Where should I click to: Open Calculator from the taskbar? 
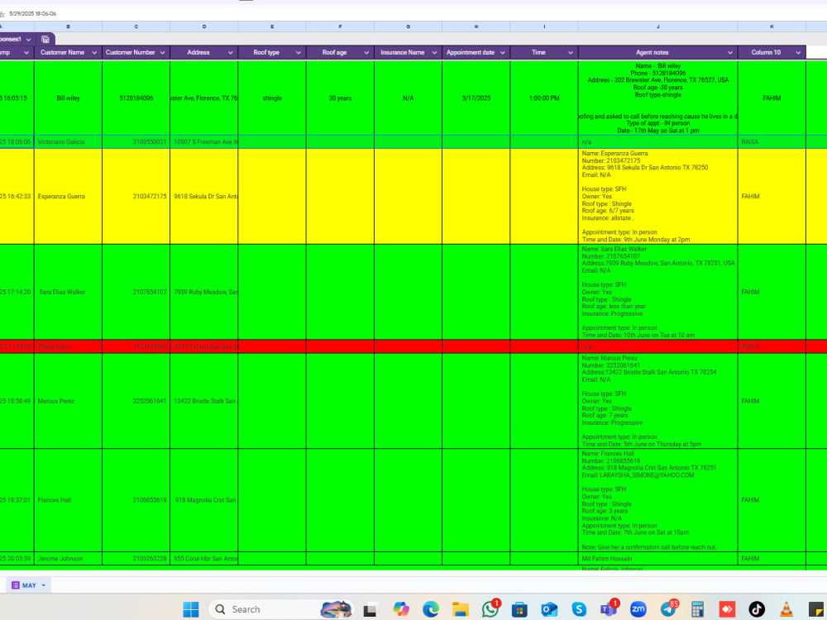697,609
